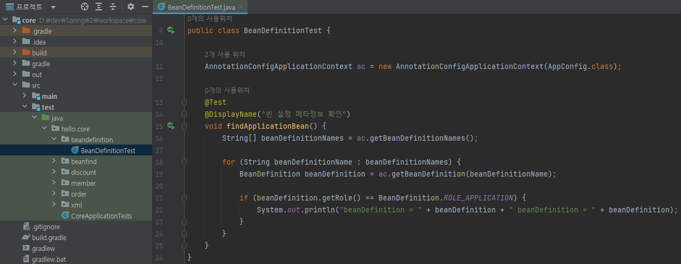Collapse the beandefinition package
The height and width of the screenshot is (264, 681).
pyautogui.click(x=54, y=140)
